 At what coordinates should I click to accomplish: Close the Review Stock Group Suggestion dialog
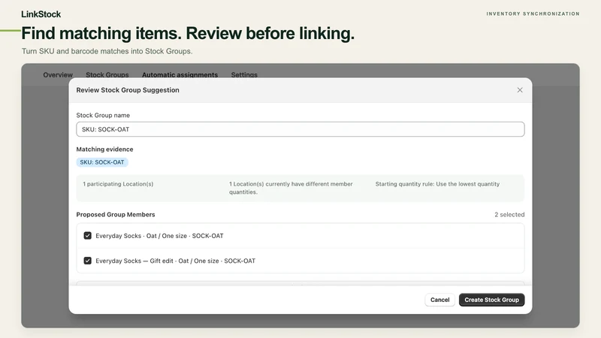point(520,90)
